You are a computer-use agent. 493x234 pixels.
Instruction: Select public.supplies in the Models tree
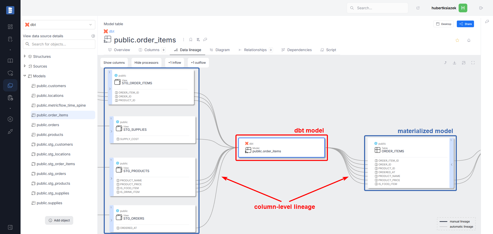49,203
